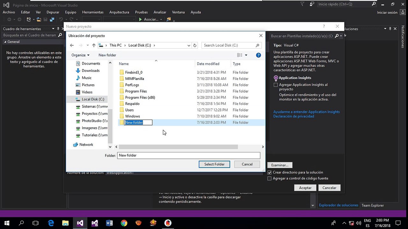Open file dialog help question mark icon
This screenshot has width=408, height=229.
(x=259, y=55)
